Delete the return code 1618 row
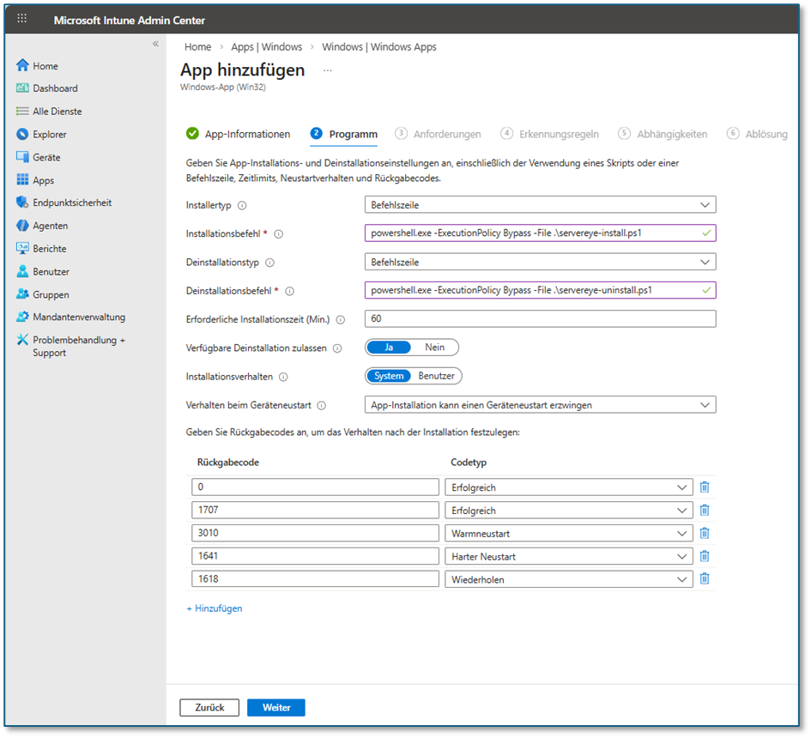 (x=705, y=578)
